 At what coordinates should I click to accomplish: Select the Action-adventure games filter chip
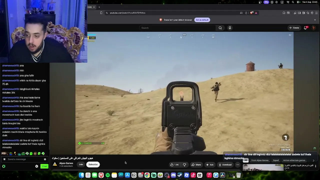[x=294, y=160]
